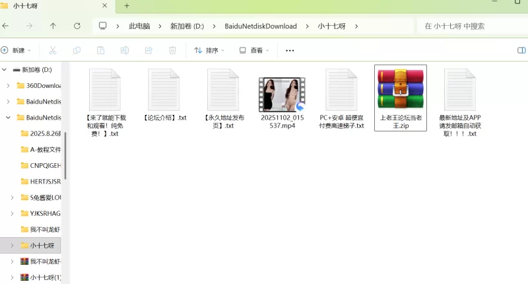Open the 查看 (View) dropdown

[254, 50]
